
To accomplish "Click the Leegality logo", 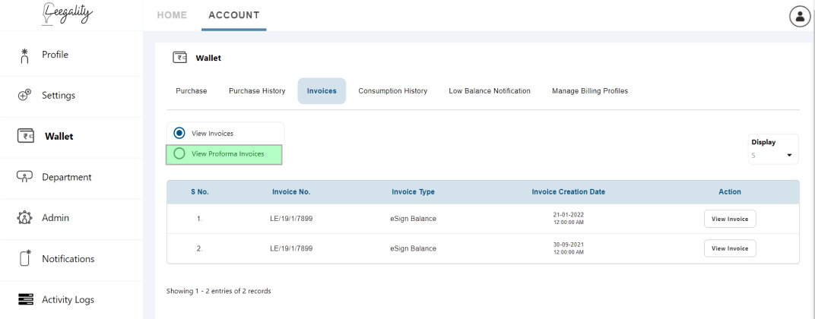I will (68, 13).
